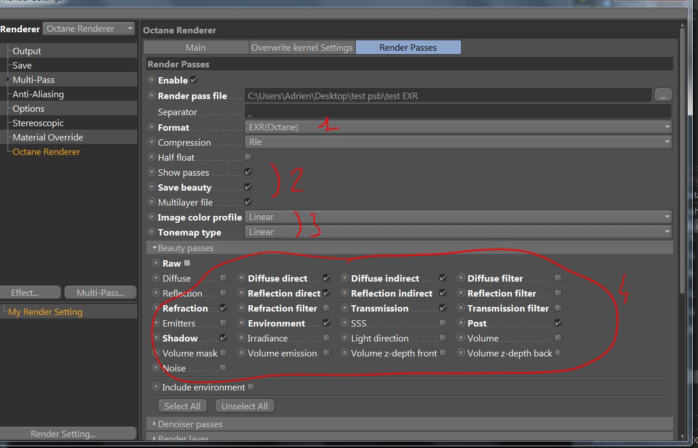
Task: Select Stereoscopic in the settings tree
Action: pos(38,123)
